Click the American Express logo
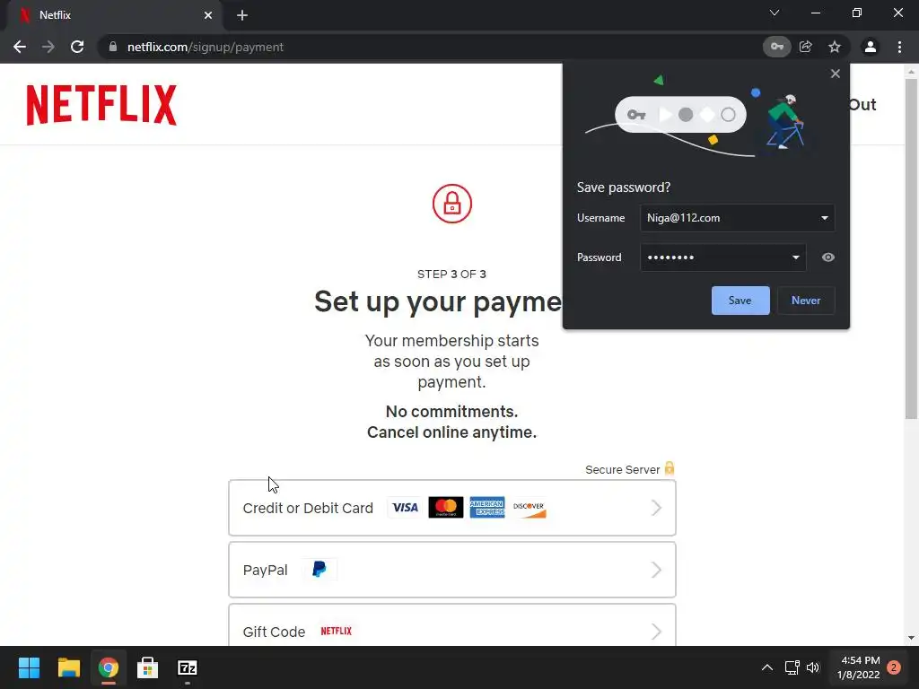The image size is (919, 689). pyautogui.click(x=487, y=508)
